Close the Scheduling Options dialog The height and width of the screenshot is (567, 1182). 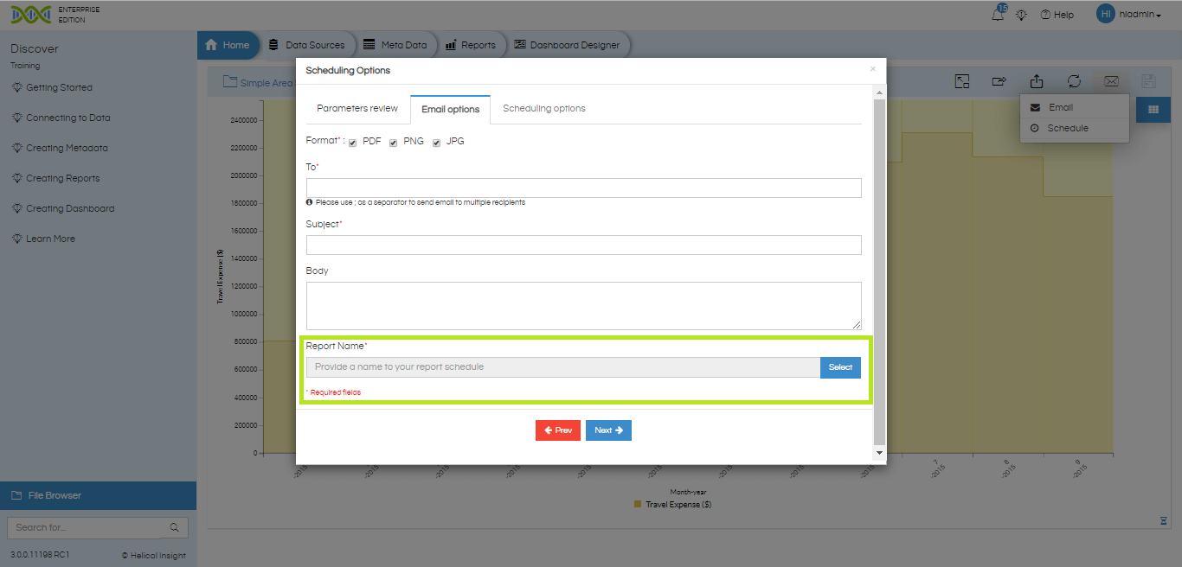click(872, 68)
